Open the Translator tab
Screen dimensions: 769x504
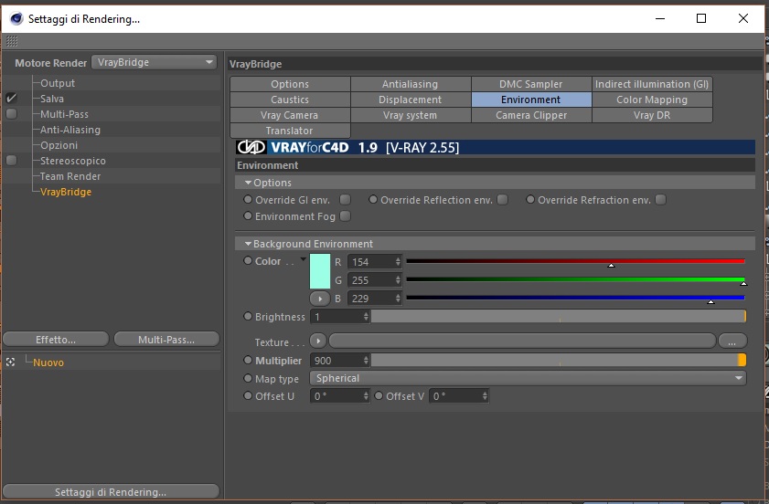290,131
